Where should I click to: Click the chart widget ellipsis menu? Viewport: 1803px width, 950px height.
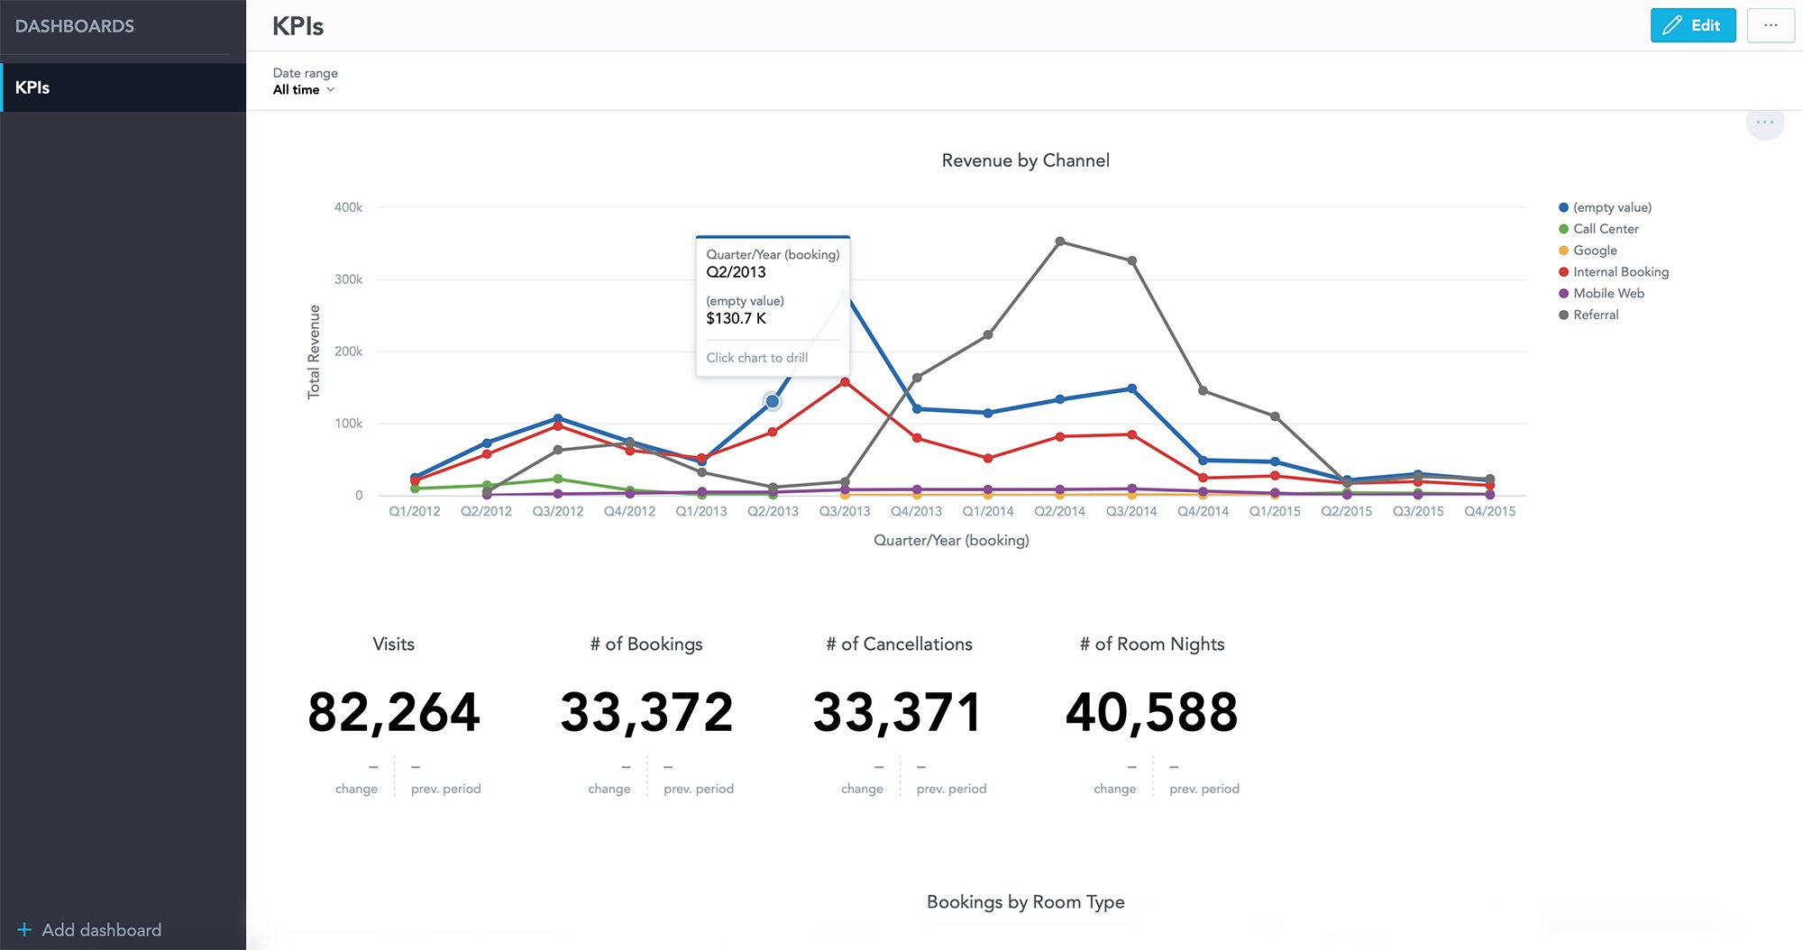point(1764,122)
